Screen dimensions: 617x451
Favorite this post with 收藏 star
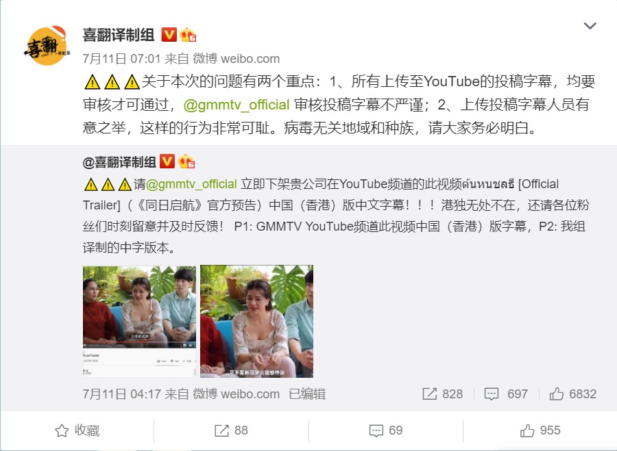77,430
